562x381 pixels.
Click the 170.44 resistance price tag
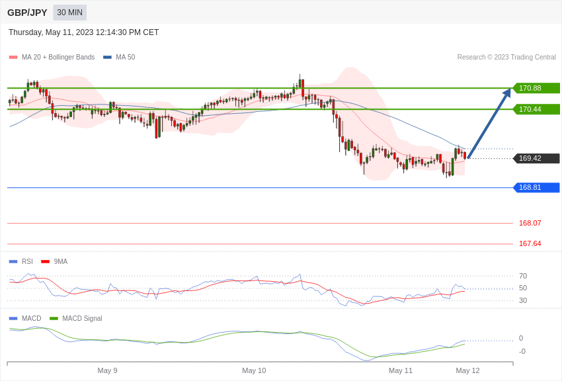[537, 109]
